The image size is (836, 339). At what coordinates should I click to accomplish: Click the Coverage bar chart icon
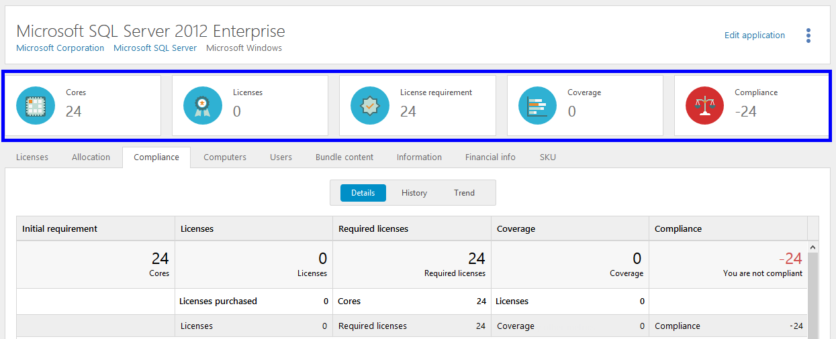pos(537,106)
